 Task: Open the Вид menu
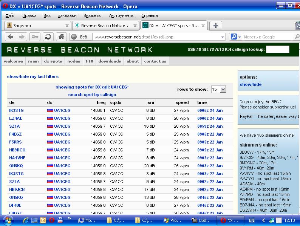point(47,15)
